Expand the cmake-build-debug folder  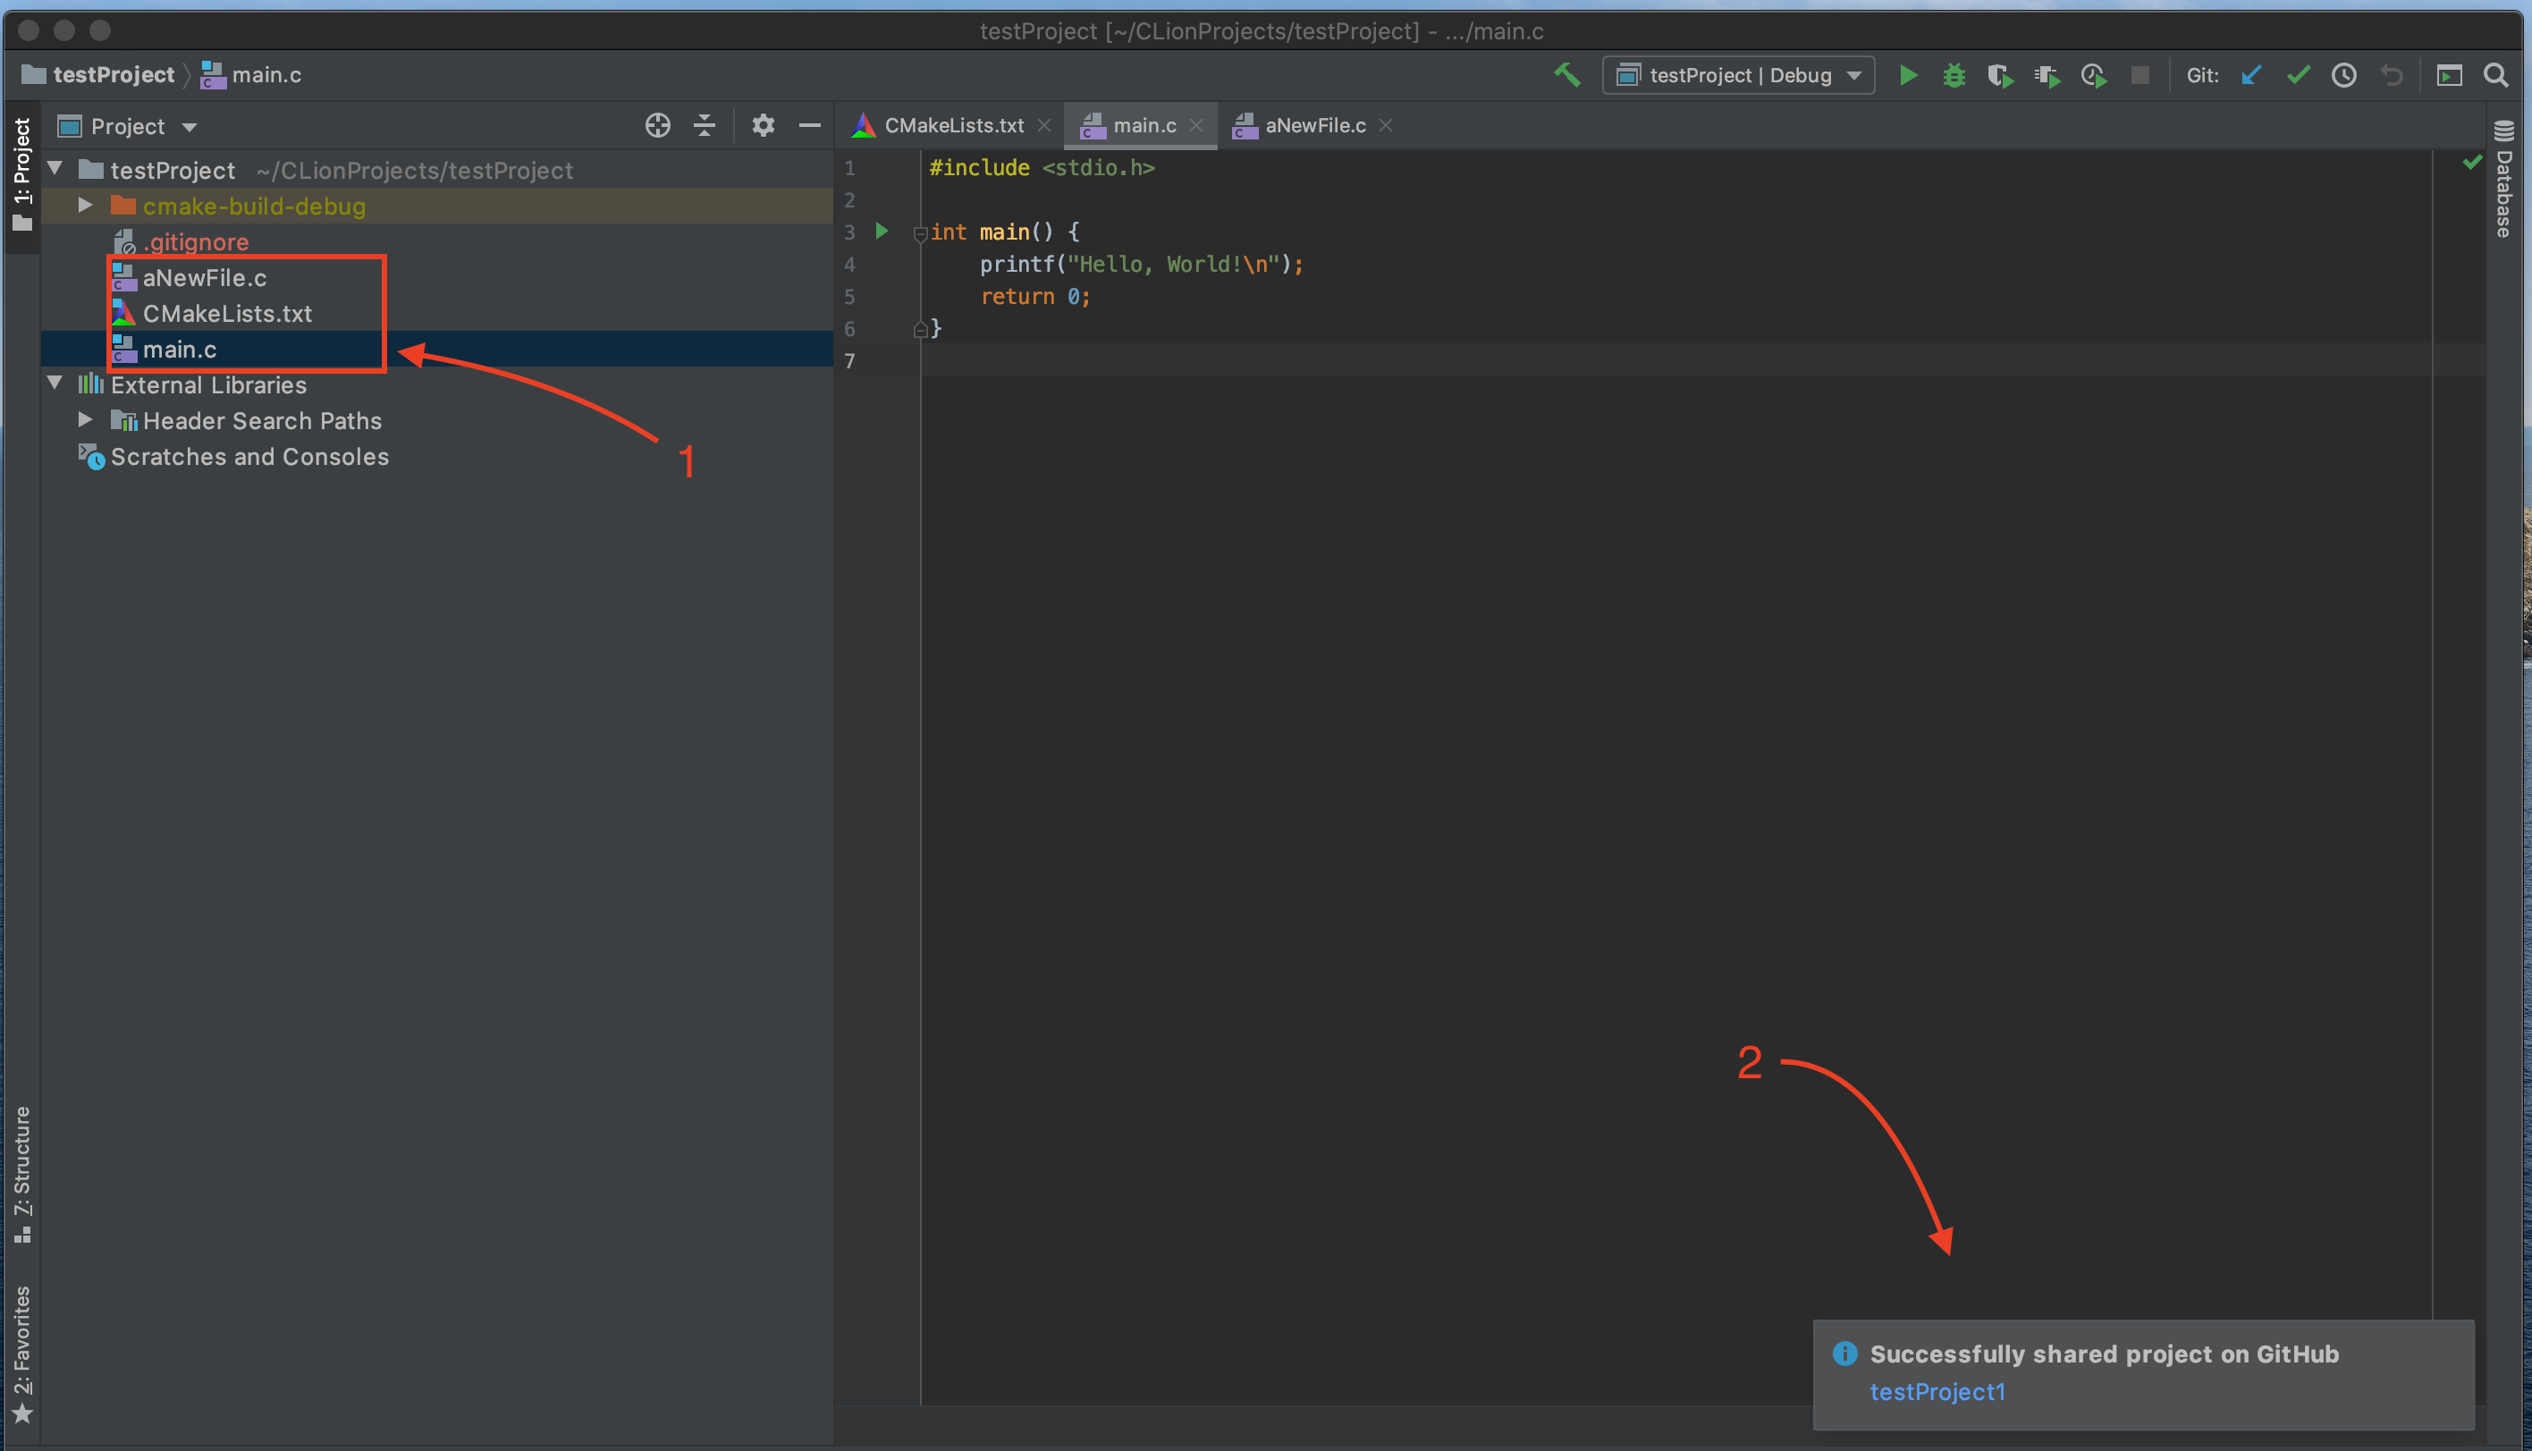point(86,206)
